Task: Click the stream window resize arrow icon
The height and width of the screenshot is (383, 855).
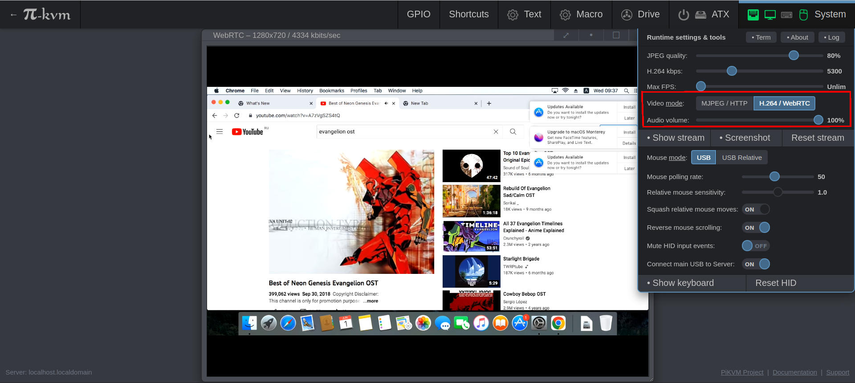Action: [566, 35]
